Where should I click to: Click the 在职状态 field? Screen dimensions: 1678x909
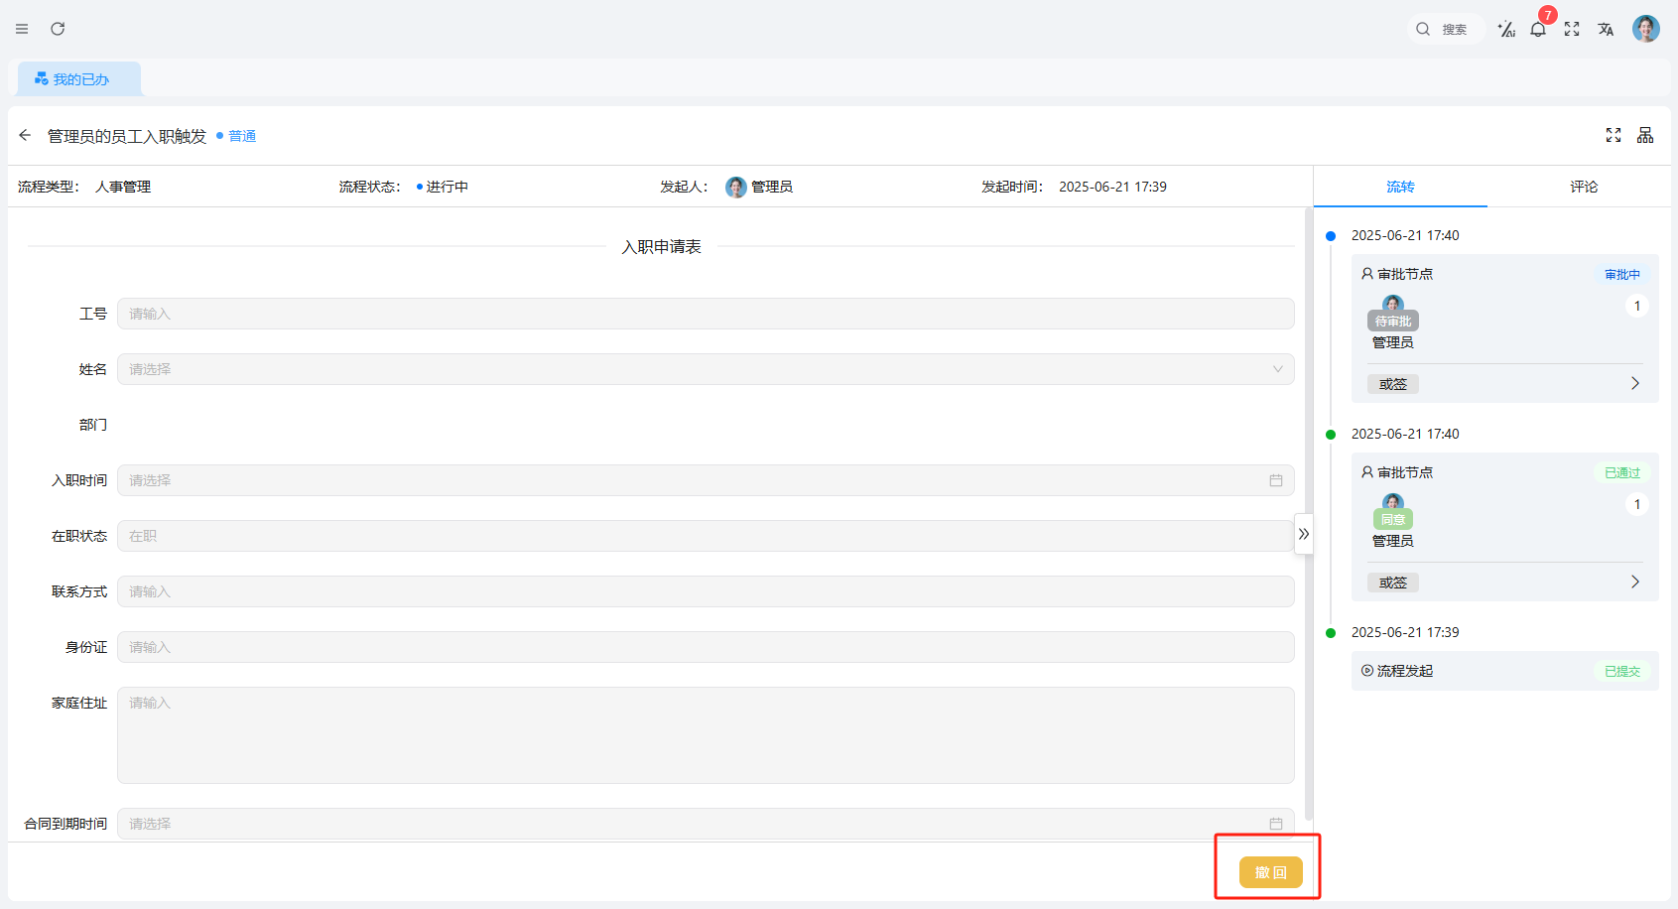point(706,536)
